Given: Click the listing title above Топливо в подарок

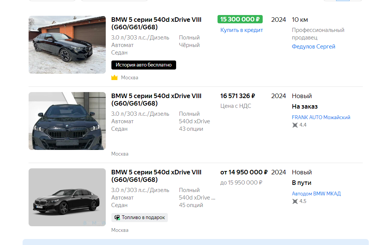Looking at the screenshot, I should 156,176.
